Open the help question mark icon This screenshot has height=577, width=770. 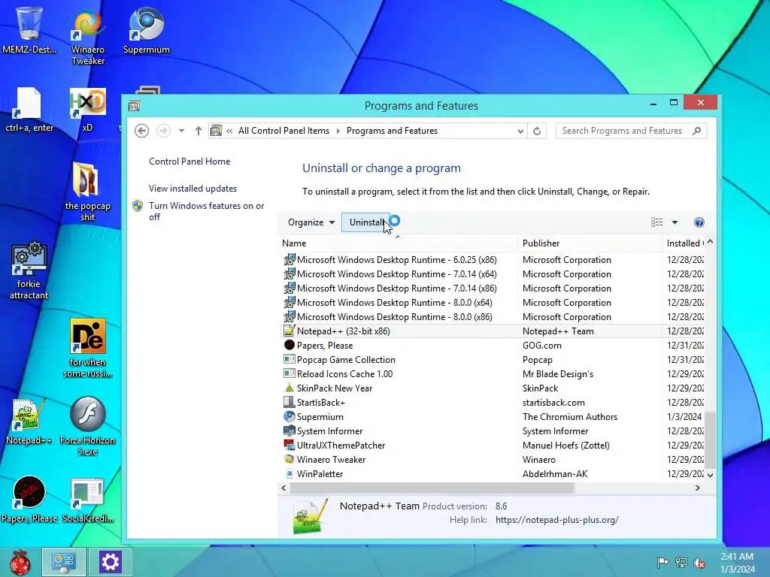(x=699, y=222)
